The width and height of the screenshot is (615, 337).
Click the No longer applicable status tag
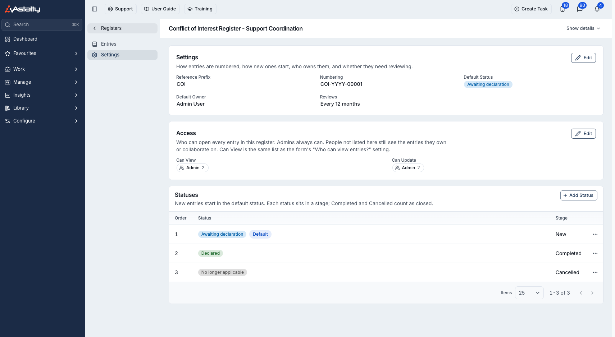tap(223, 272)
